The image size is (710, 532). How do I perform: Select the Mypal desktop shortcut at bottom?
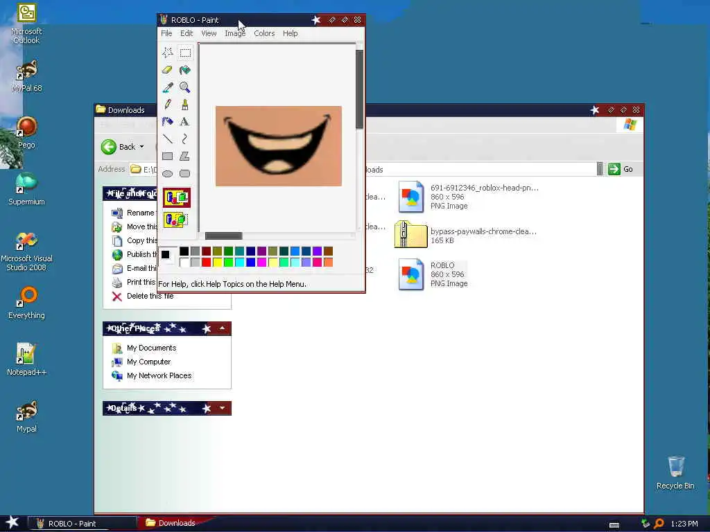[x=26, y=416]
